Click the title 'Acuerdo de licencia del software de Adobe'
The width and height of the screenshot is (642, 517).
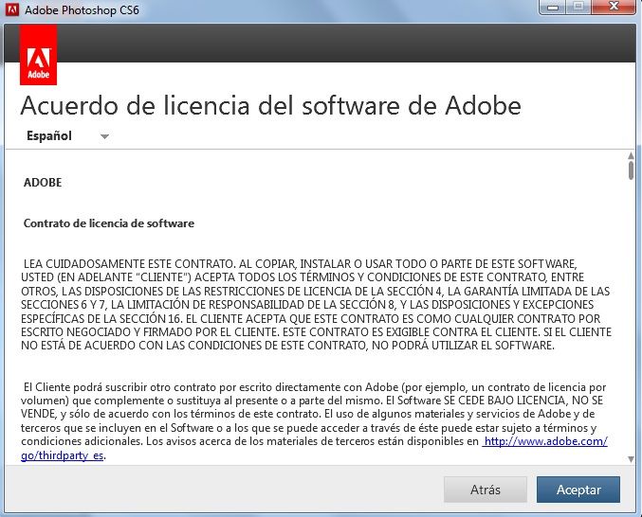tap(270, 105)
